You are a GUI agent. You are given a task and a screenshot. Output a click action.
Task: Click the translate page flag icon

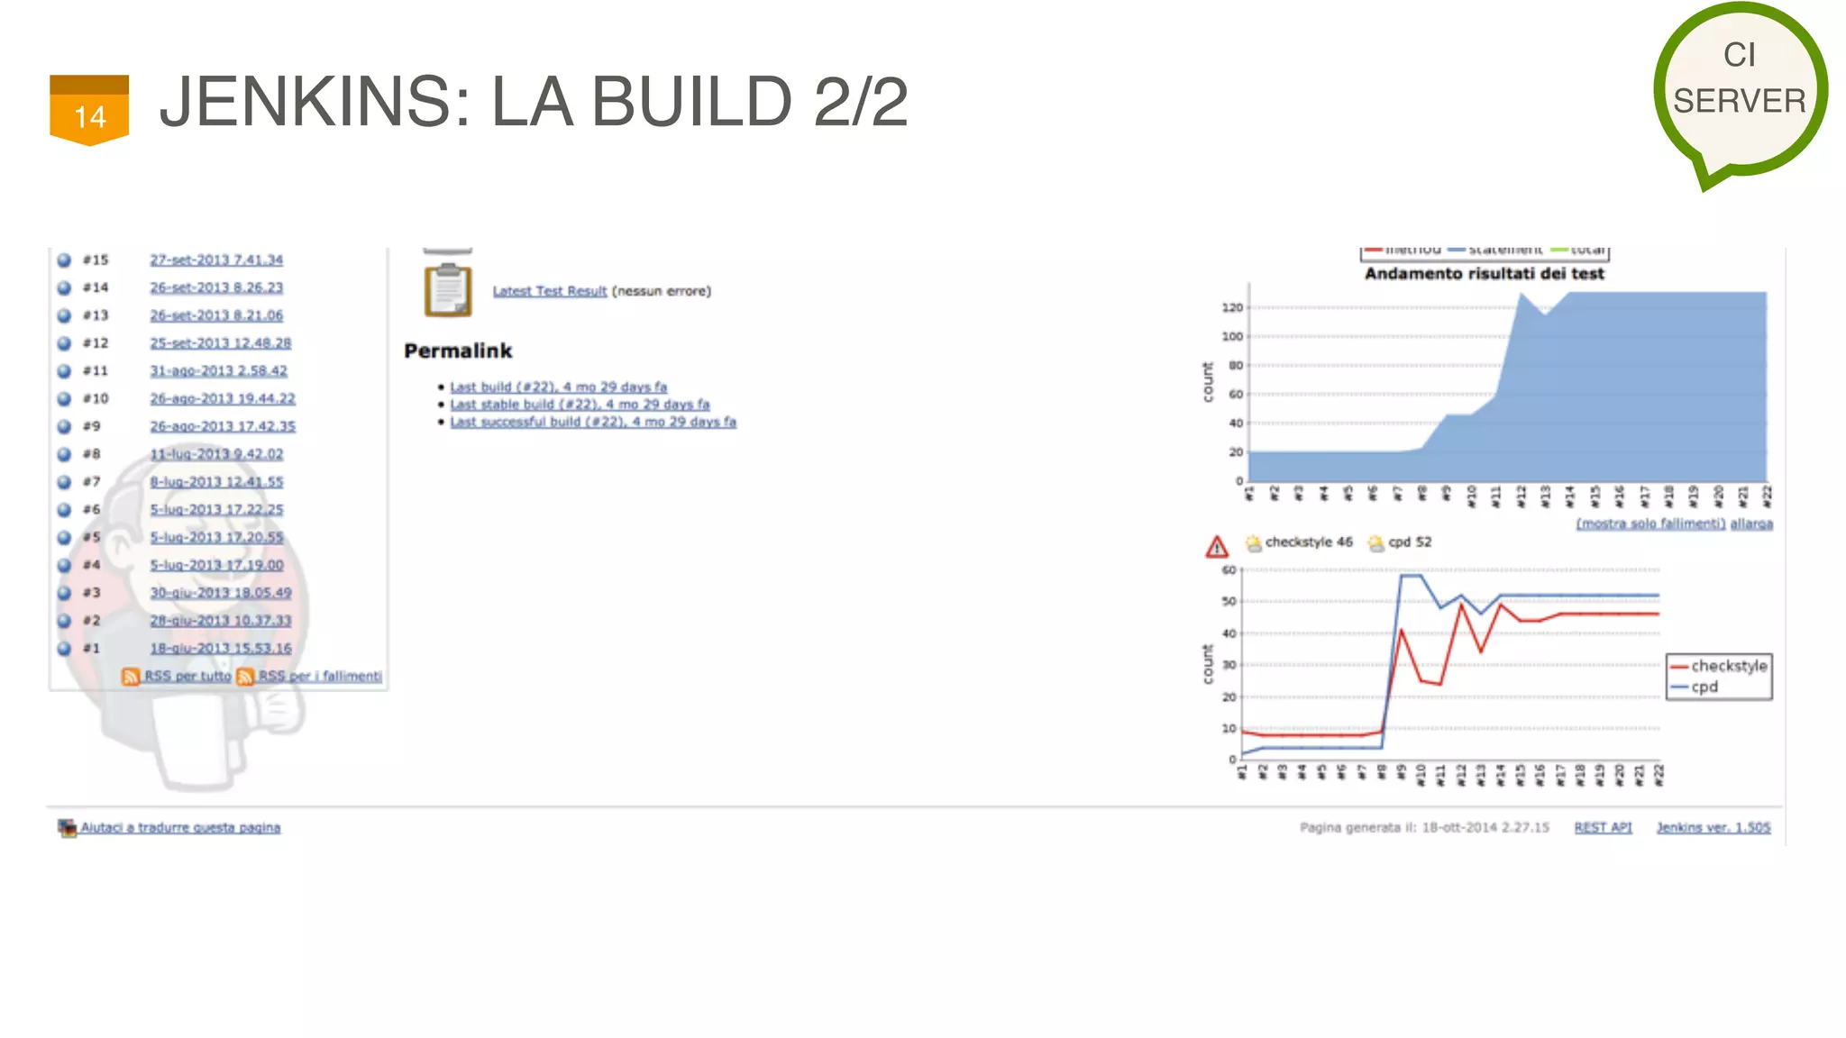(x=68, y=827)
